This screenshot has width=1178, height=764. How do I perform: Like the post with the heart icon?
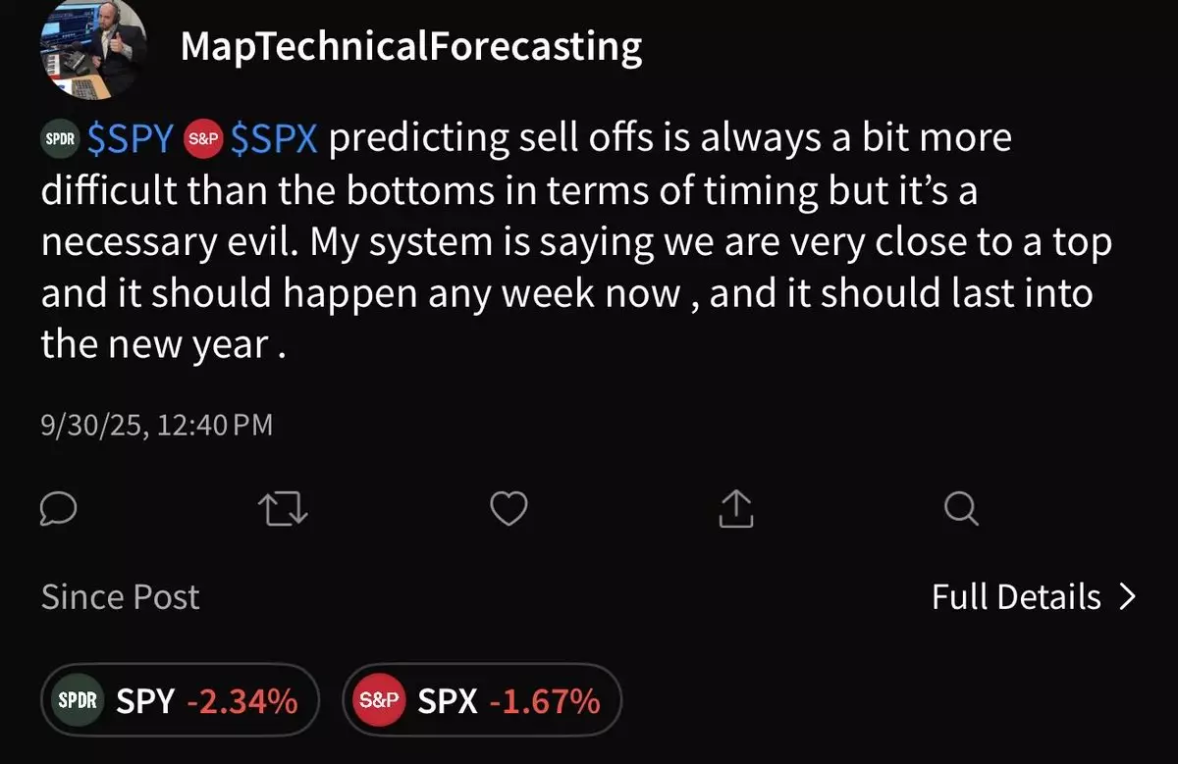tap(509, 508)
